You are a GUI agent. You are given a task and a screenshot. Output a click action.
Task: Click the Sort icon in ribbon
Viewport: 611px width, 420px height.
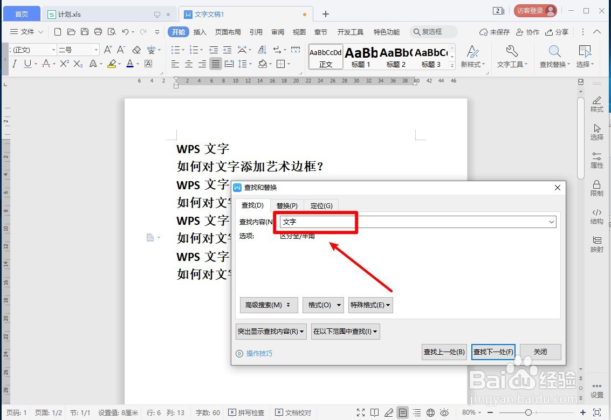(x=262, y=50)
